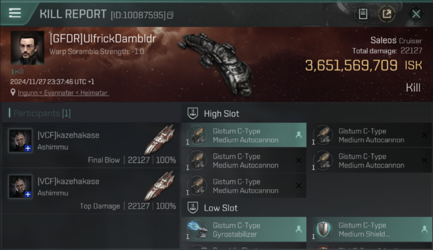Open the hamburger menu
Viewport: 433px width, 250px height.
(15, 13)
